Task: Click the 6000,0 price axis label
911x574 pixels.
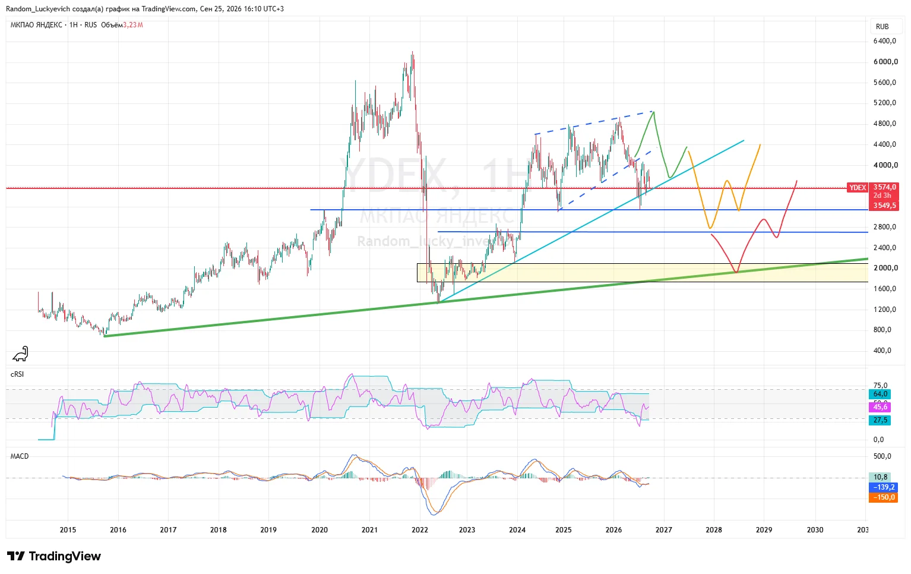Action: (885, 62)
